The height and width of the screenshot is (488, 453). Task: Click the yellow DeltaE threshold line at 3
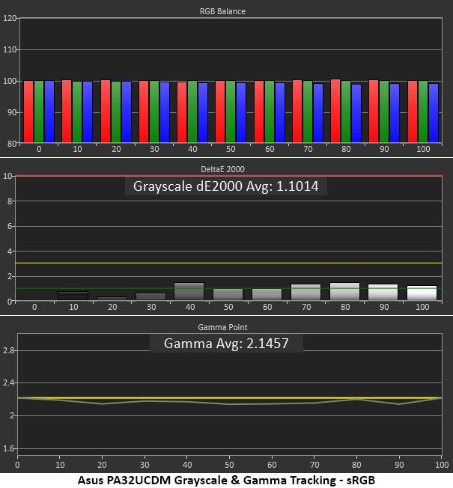pos(228,263)
